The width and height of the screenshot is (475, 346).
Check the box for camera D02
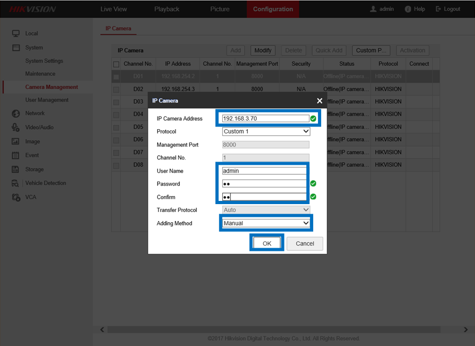pos(116,89)
